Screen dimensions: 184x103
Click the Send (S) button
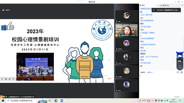[x=177, y=97]
